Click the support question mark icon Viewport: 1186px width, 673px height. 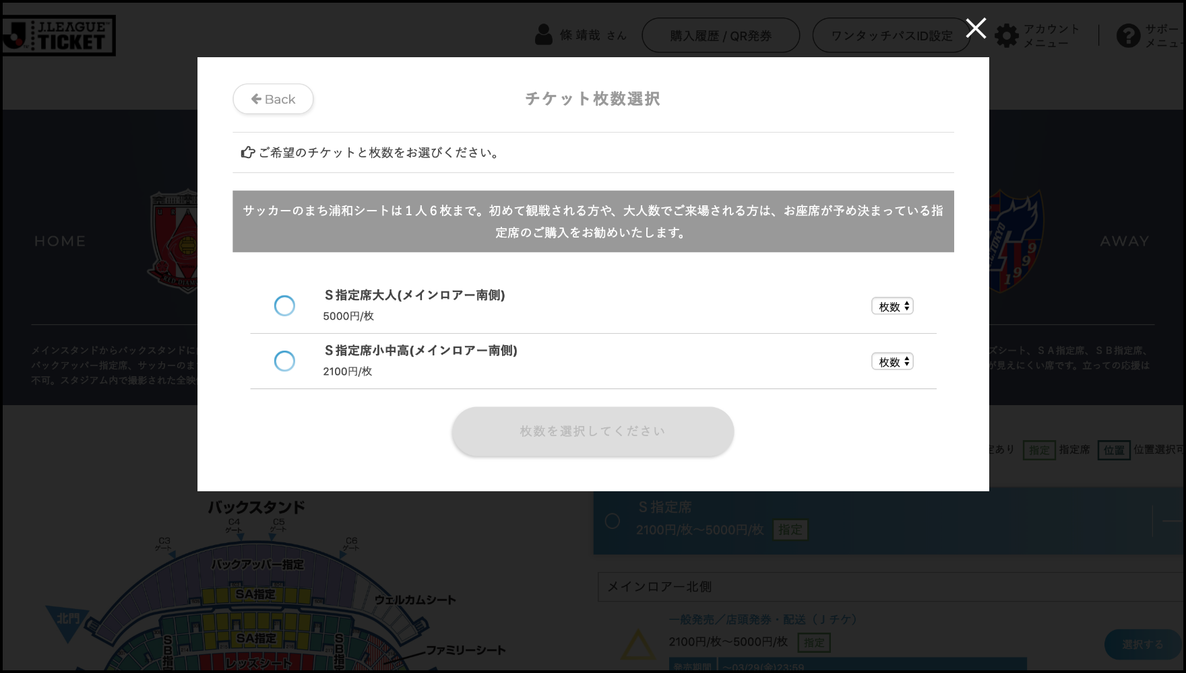click(1128, 36)
